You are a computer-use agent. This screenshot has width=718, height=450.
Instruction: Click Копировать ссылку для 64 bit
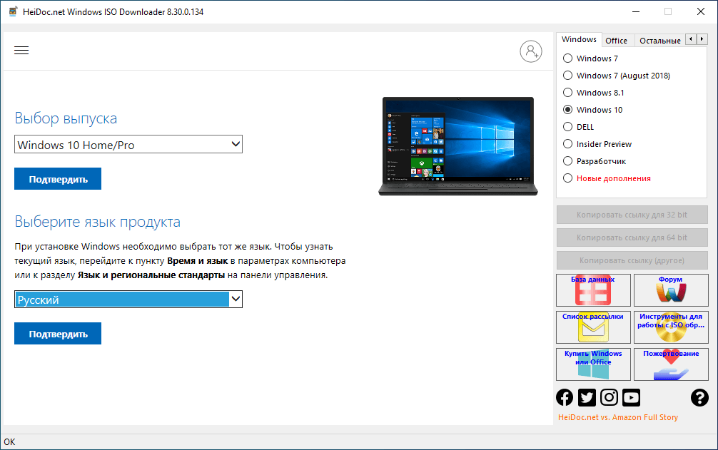pos(632,237)
